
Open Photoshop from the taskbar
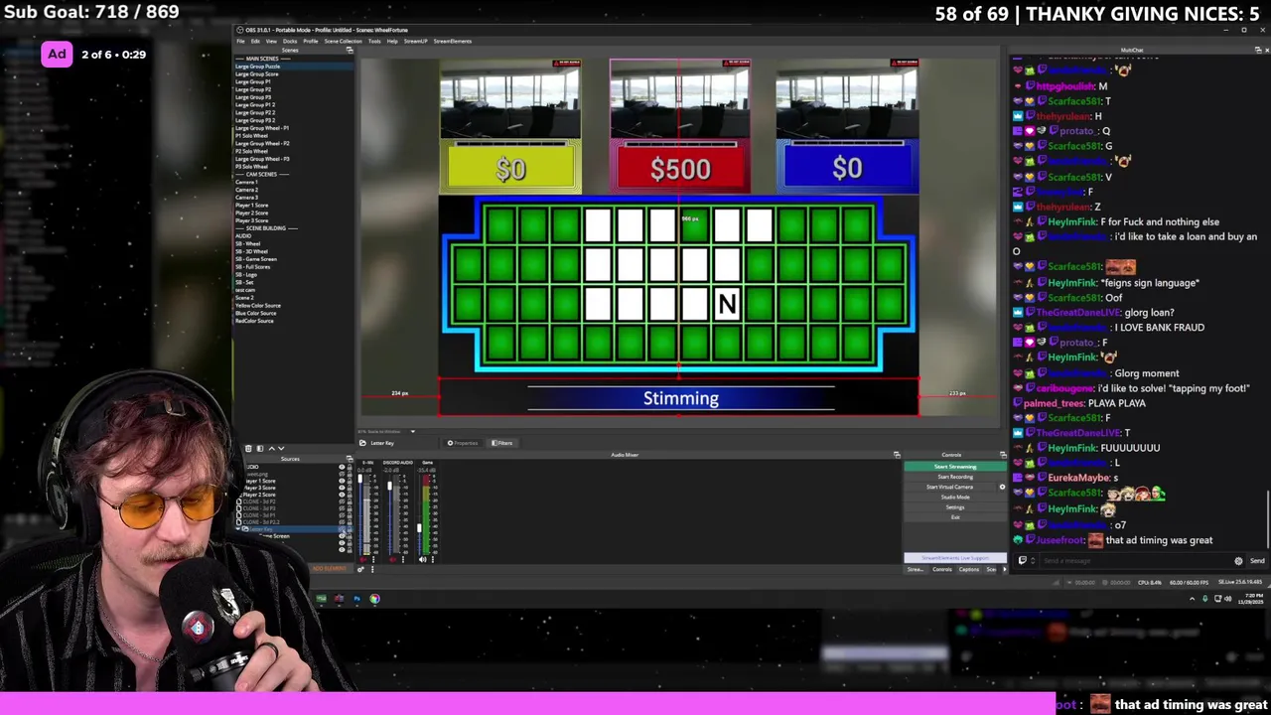pos(356,598)
